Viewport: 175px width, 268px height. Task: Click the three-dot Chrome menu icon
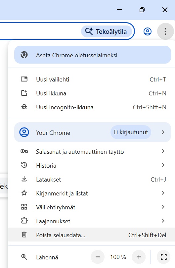point(165,31)
